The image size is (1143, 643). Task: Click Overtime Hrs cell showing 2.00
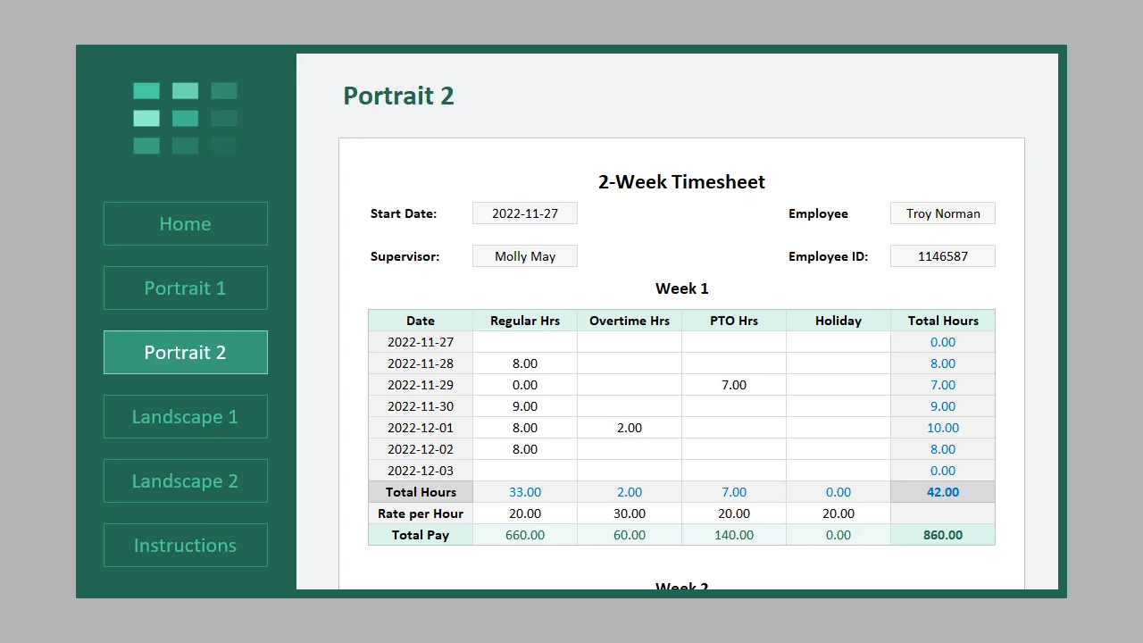(630, 428)
